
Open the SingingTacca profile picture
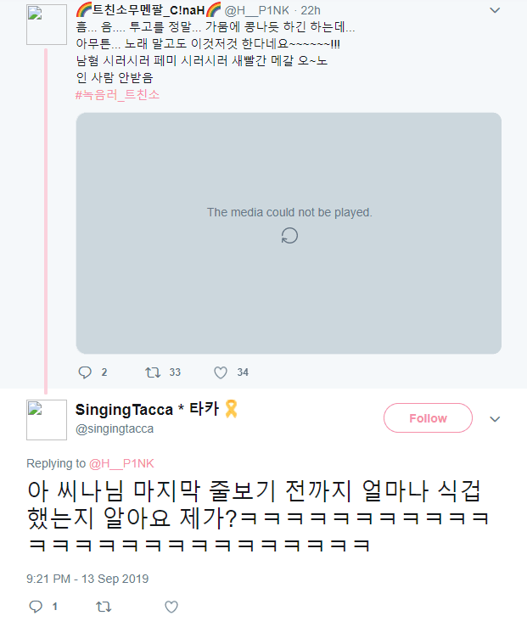47,419
